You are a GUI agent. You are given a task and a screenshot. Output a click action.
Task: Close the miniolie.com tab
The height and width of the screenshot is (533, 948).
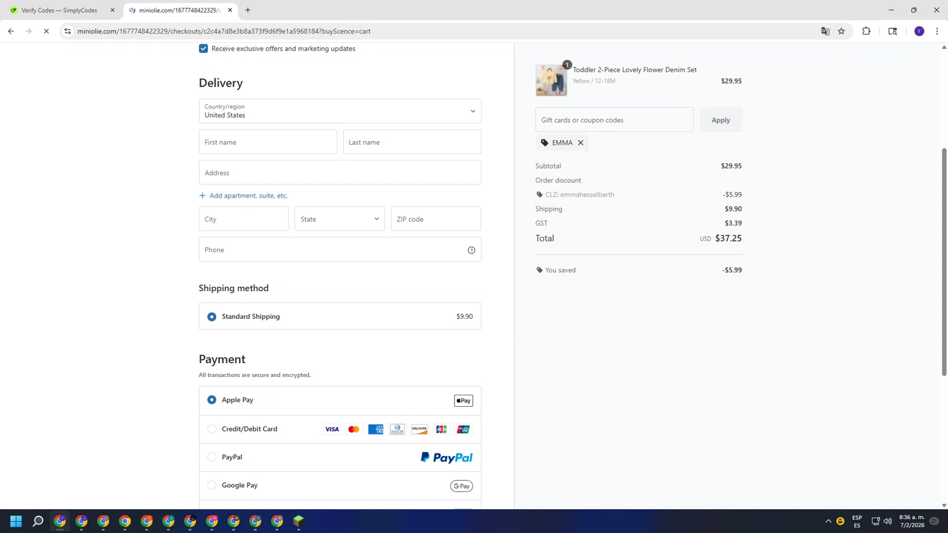click(230, 10)
